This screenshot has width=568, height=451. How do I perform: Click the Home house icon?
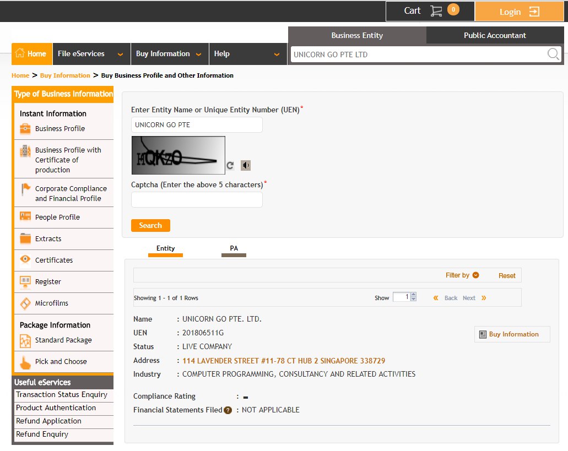point(20,53)
